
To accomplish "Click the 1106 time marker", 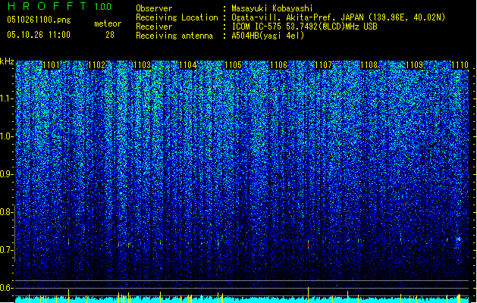I will pyautogui.click(x=278, y=65).
